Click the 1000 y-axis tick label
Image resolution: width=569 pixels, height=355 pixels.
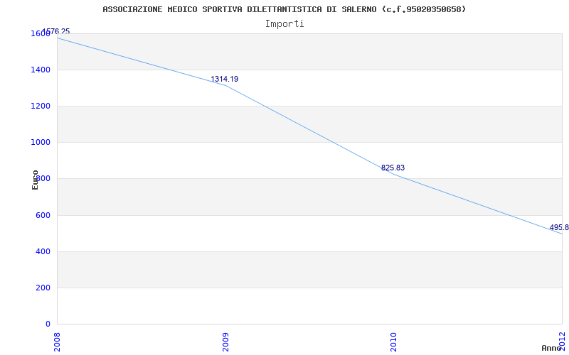(x=40, y=143)
